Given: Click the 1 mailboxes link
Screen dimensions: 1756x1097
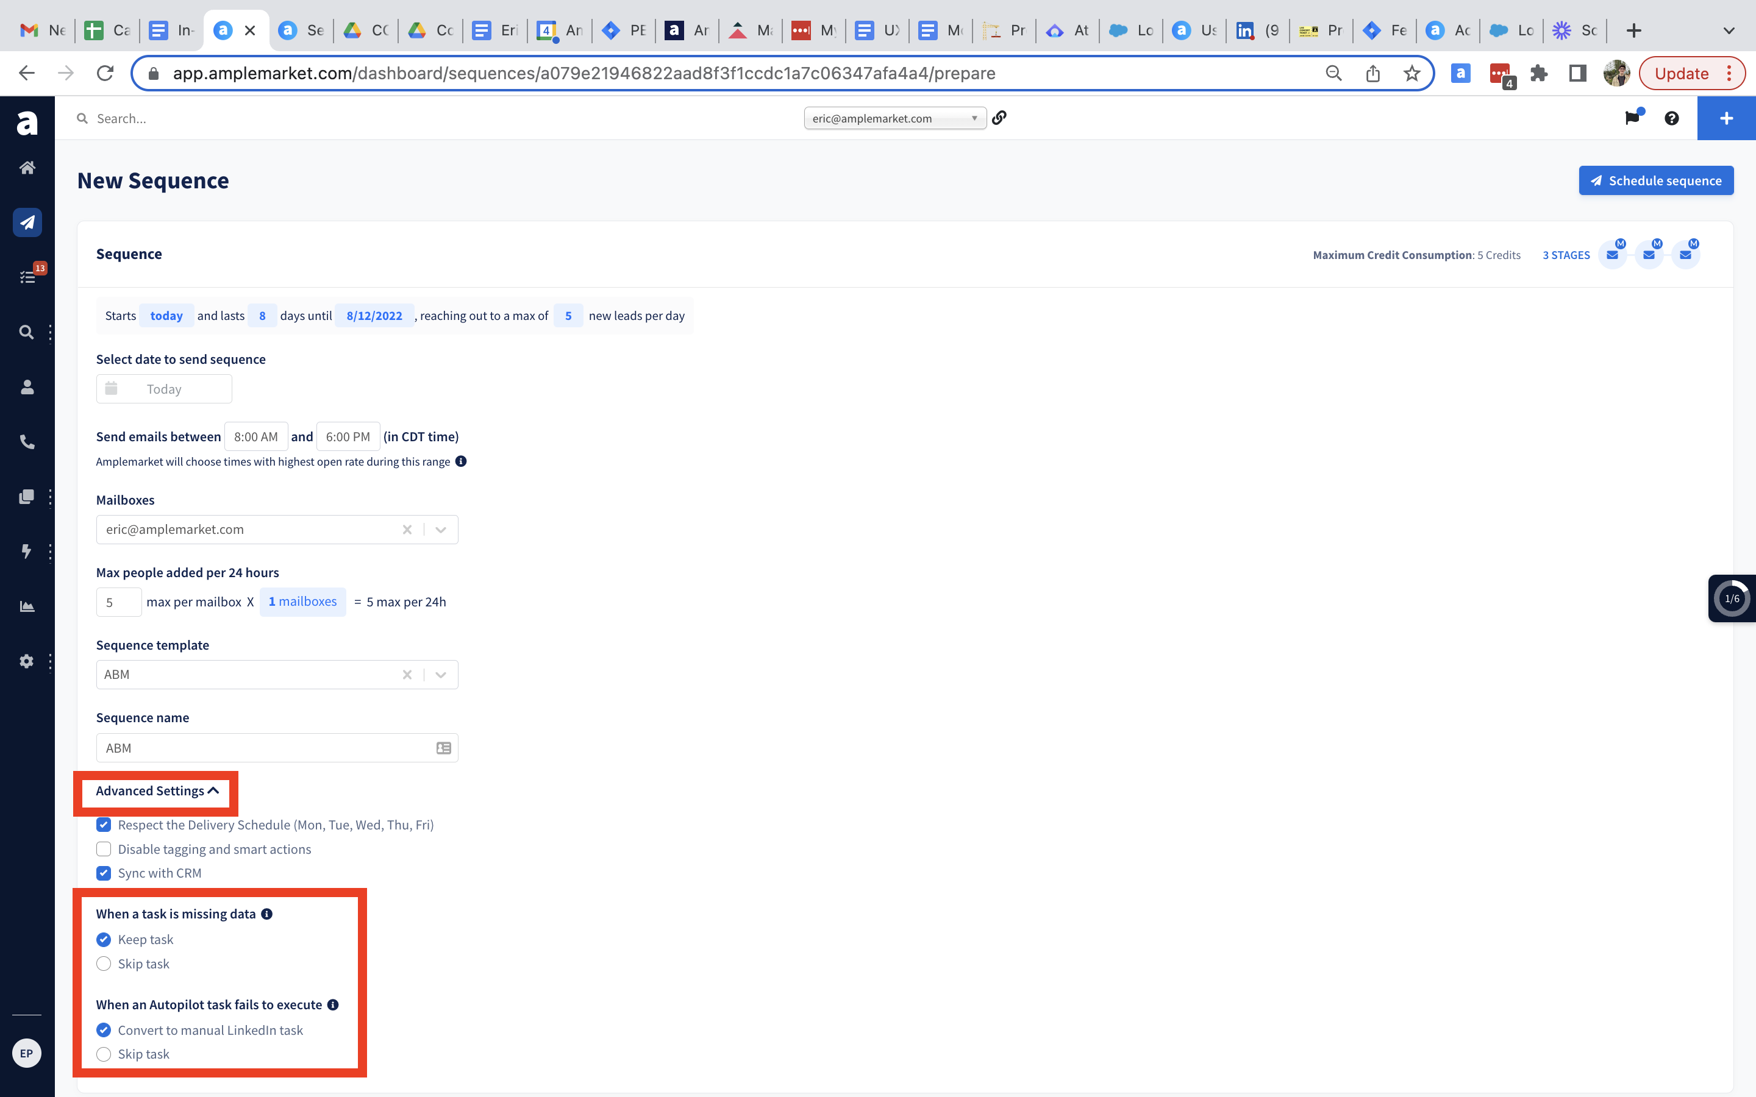Looking at the screenshot, I should [302, 602].
